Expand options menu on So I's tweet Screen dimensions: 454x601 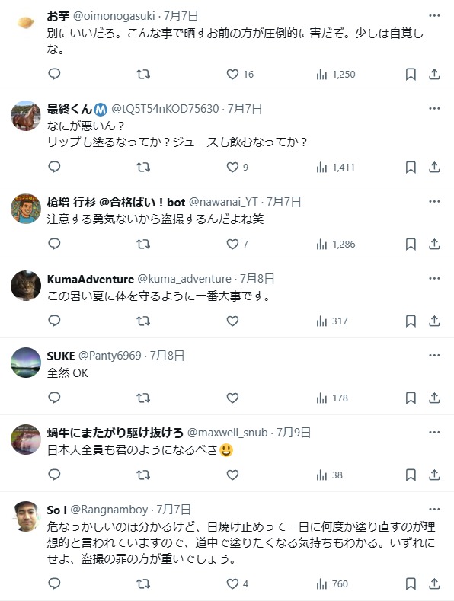434,509
